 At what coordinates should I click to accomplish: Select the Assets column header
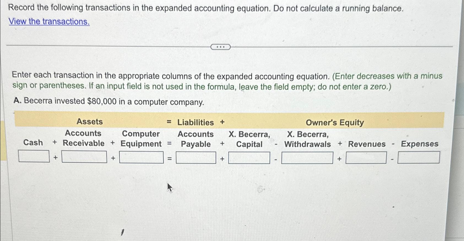(x=90, y=122)
